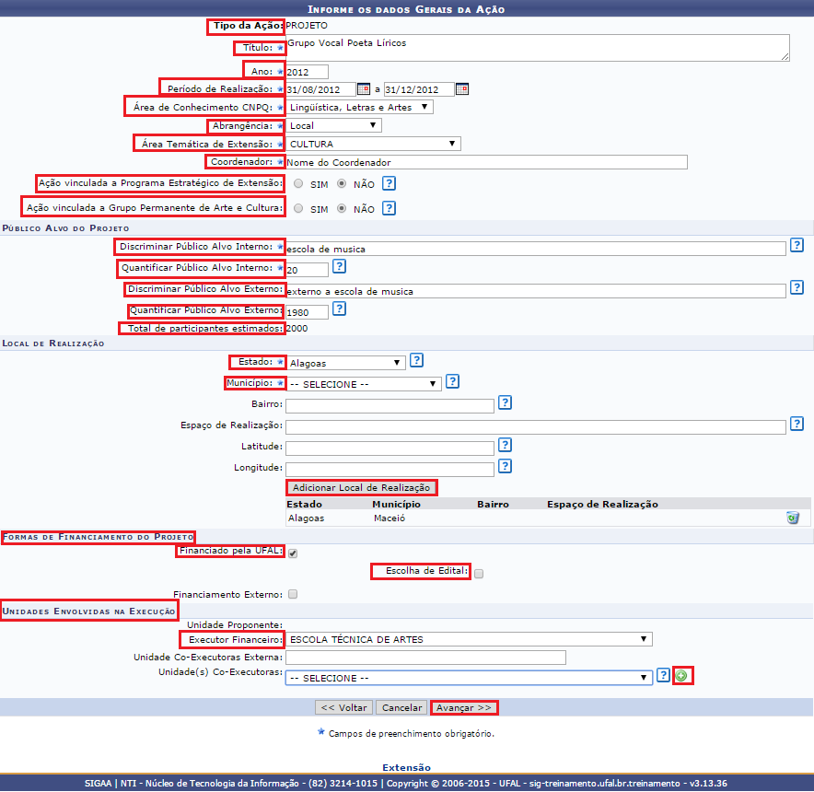Screen dimensions: 814x792
Task: Show help for Latitude field
Action: point(504,446)
